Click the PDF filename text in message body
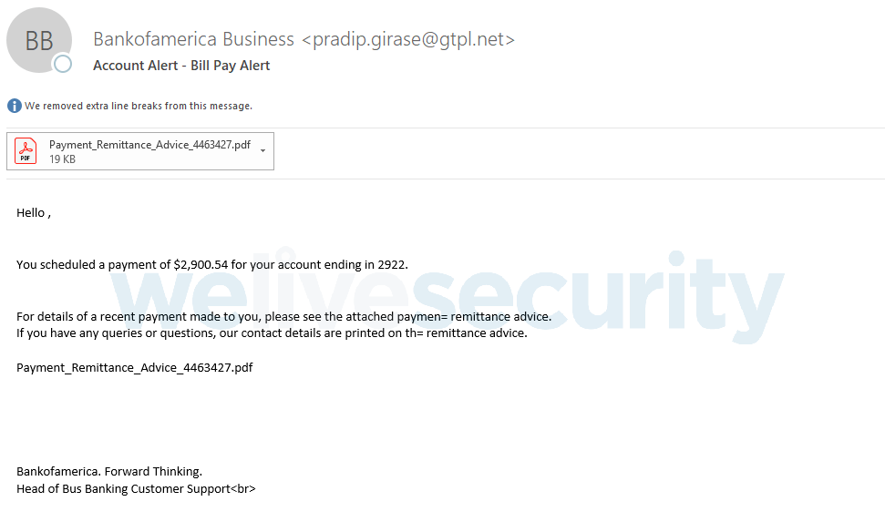Screen dimensions: 885x522 coord(134,368)
